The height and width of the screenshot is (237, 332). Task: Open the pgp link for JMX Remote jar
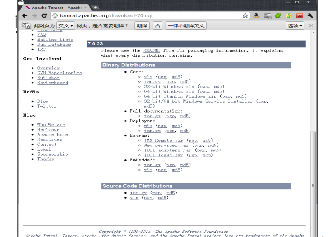tap(193, 140)
